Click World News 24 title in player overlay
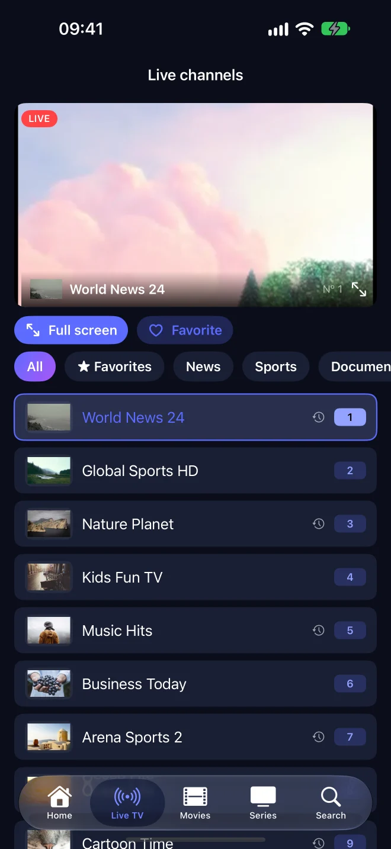 coord(117,290)
